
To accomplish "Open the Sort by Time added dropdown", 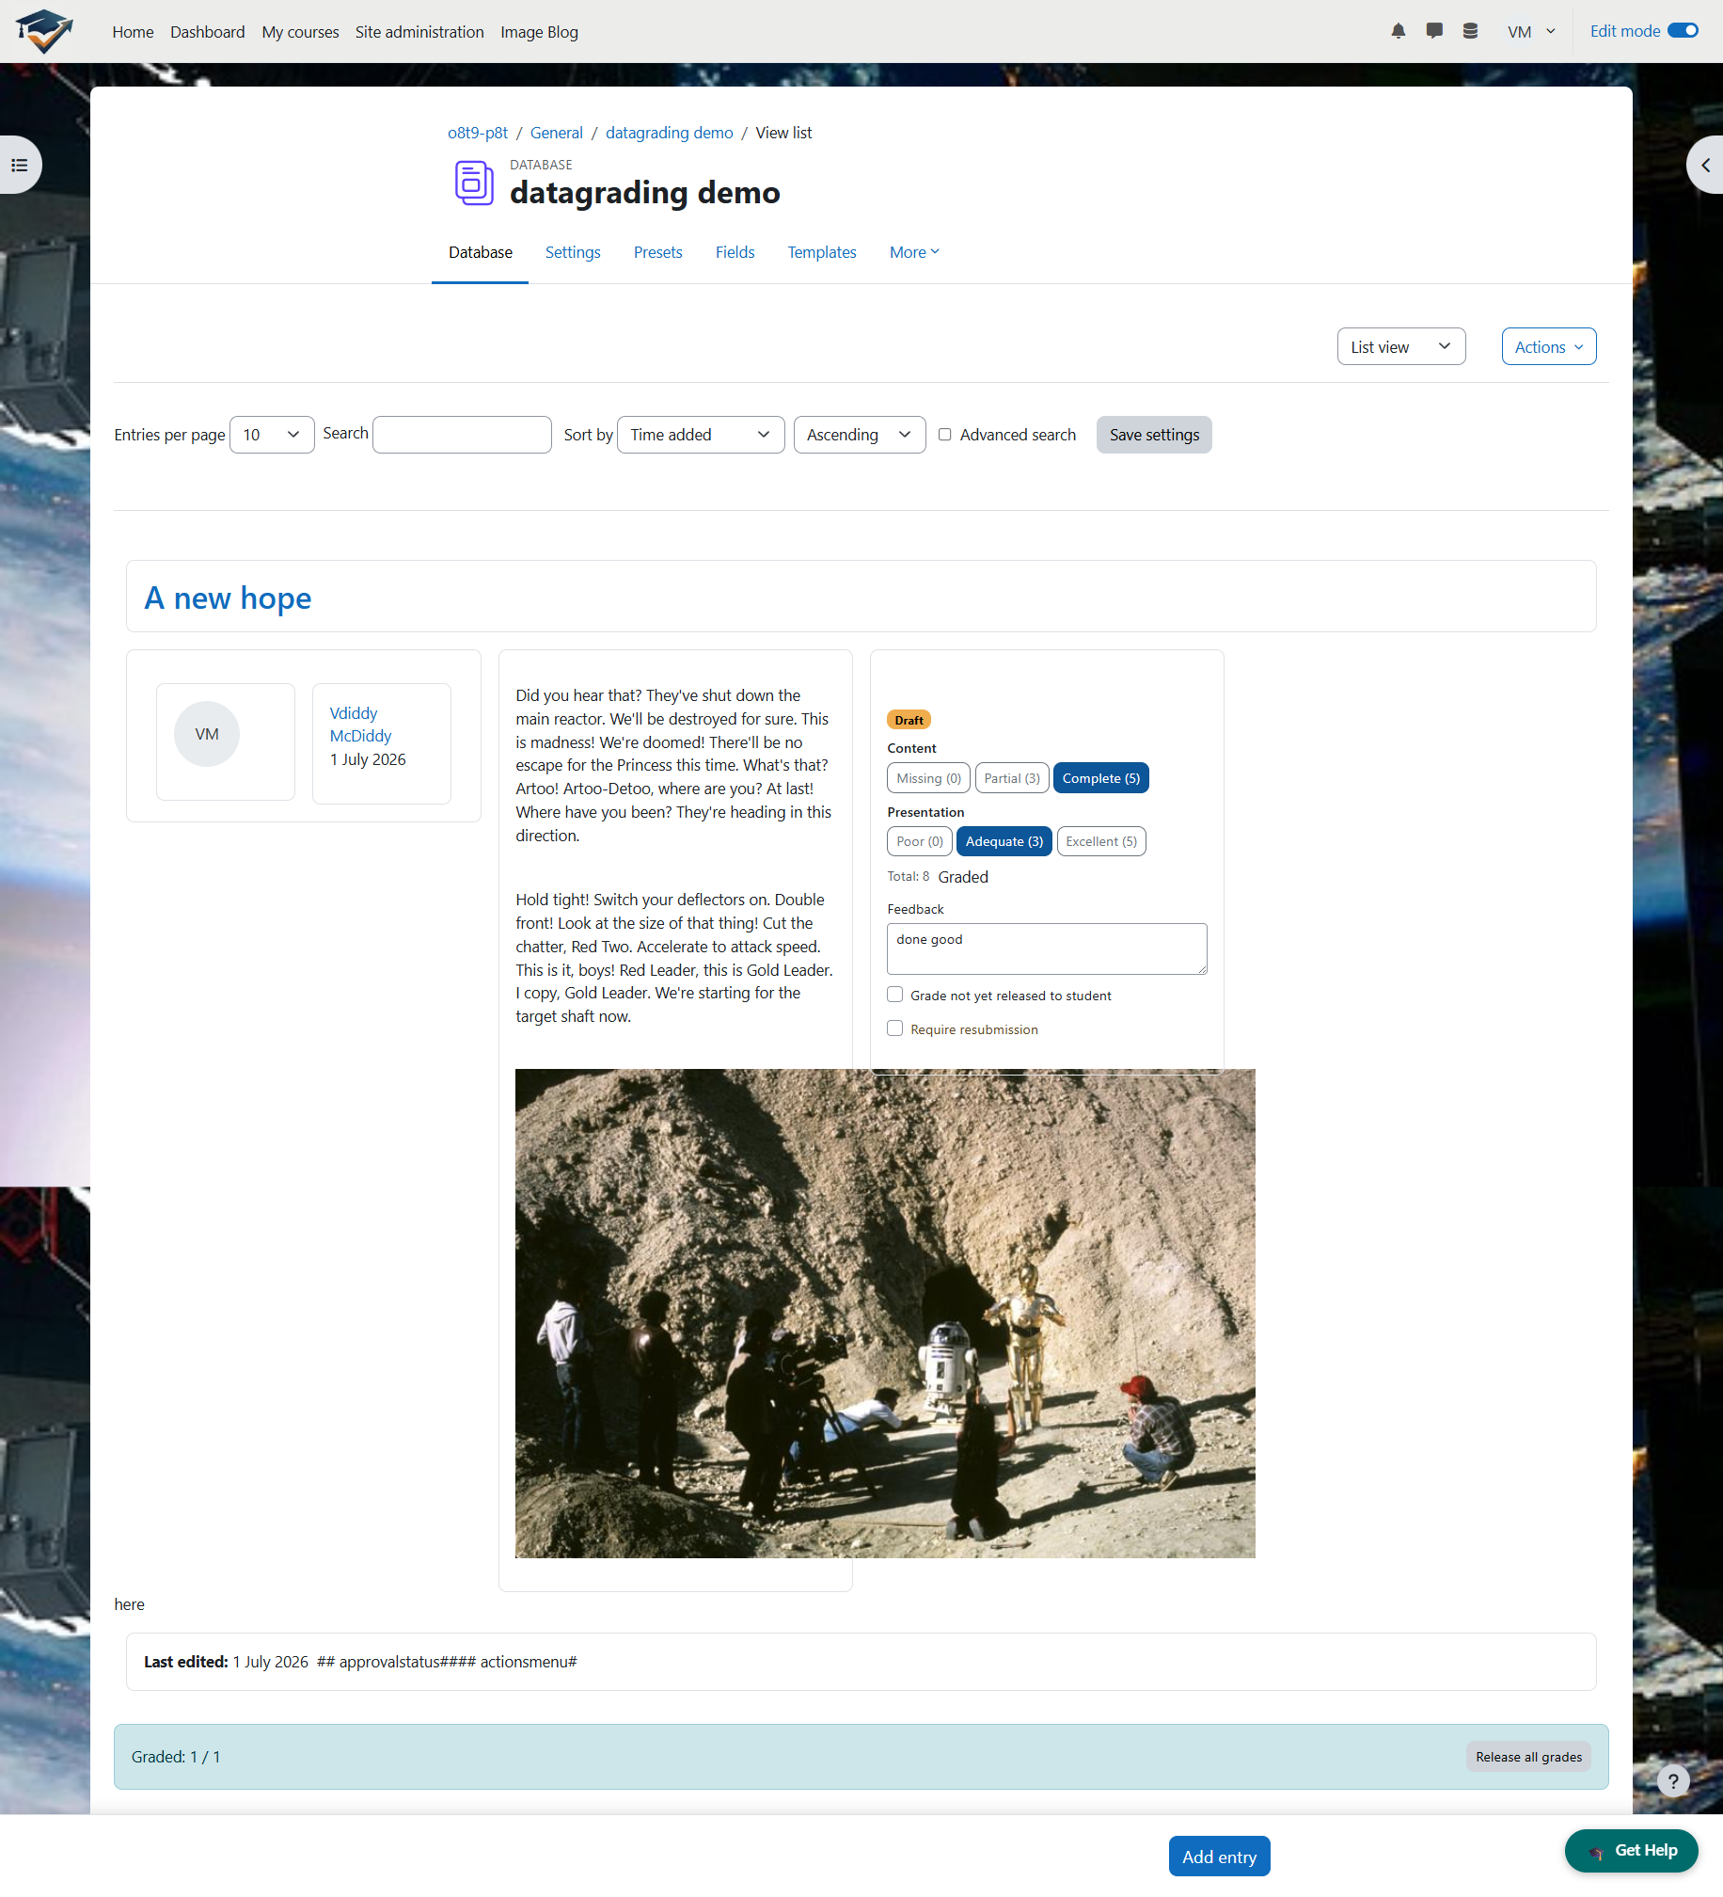I will 701,435.
